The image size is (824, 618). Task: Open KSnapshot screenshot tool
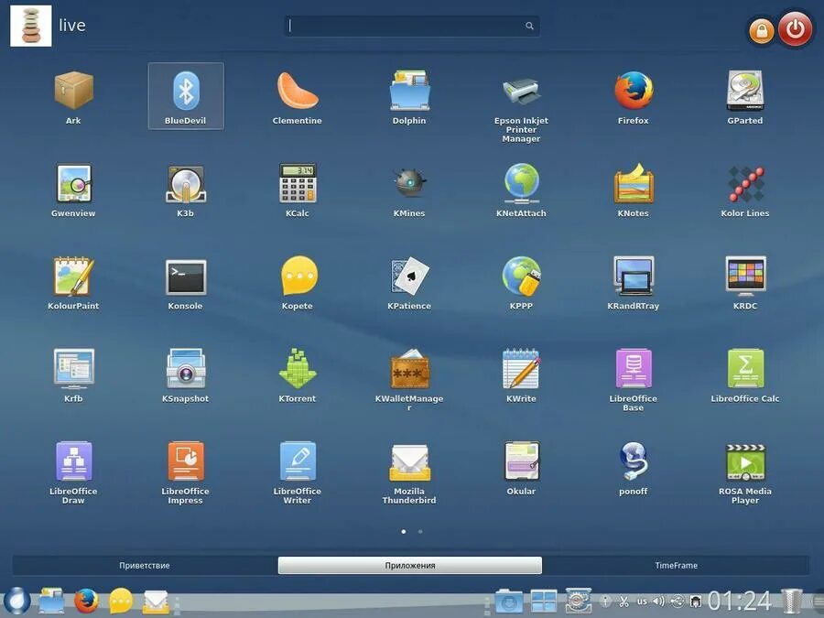tap(186, 375)
